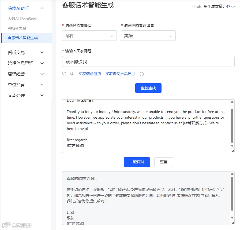Click the 重置 button

click(164, 162)
